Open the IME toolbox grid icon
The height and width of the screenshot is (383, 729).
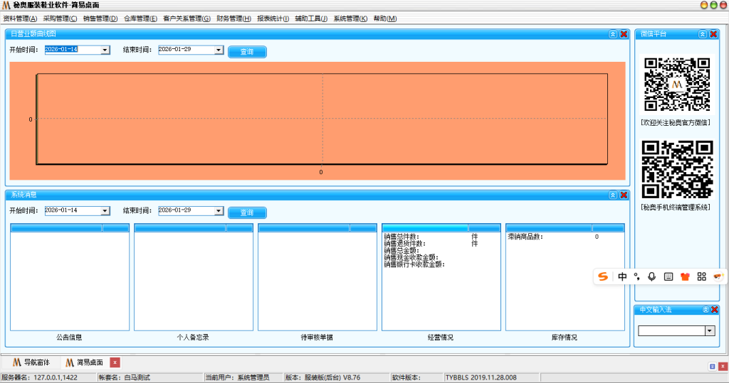pos(702,276)
